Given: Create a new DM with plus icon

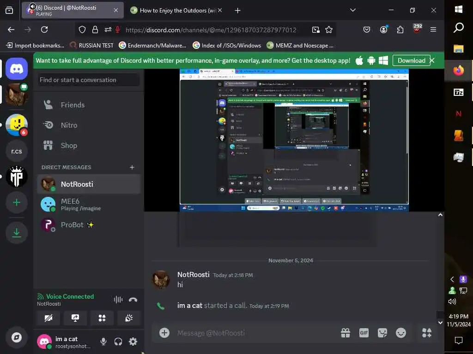Looking at the screenshot, I should (132, 167).
